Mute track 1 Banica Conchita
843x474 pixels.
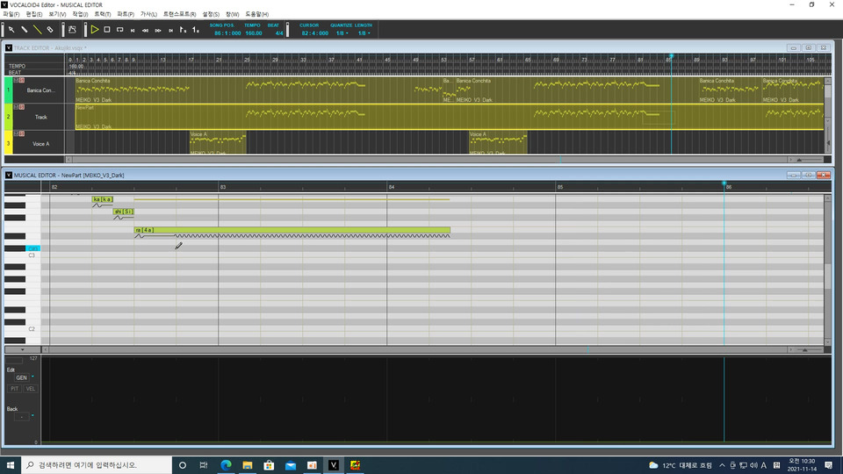pos(16,80)
